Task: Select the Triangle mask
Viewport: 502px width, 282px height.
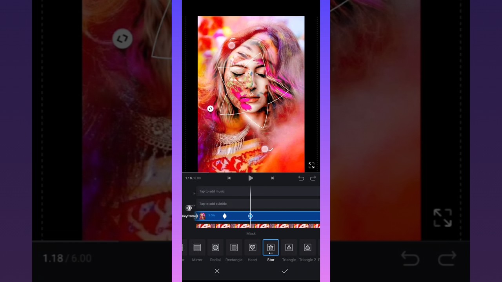Action: click(289, 248)
